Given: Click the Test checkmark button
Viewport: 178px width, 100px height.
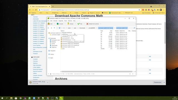Looking at the screenshot, I should coord(80,24).
